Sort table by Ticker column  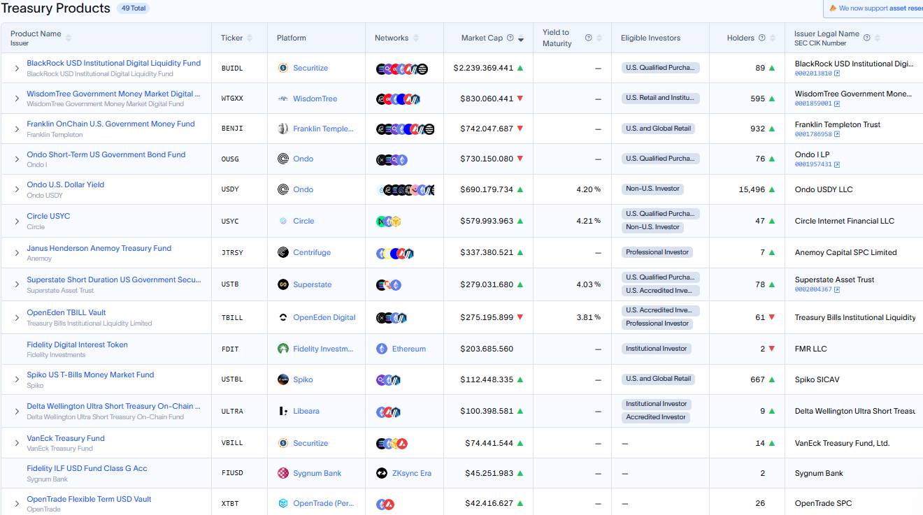[x=250, y=38]
